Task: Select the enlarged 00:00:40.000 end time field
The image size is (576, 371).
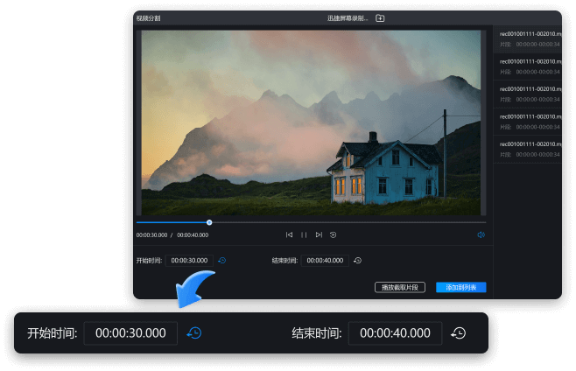Action: (394, 333)
